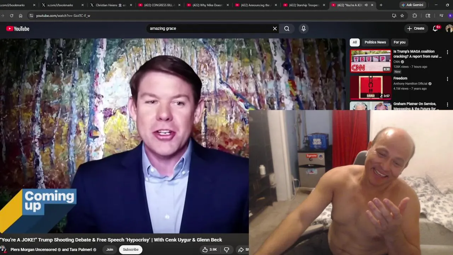The image size is (453, 255).
Task: Close the 'CONGRESS BILL' tab
Action: [x=179, y=5]
